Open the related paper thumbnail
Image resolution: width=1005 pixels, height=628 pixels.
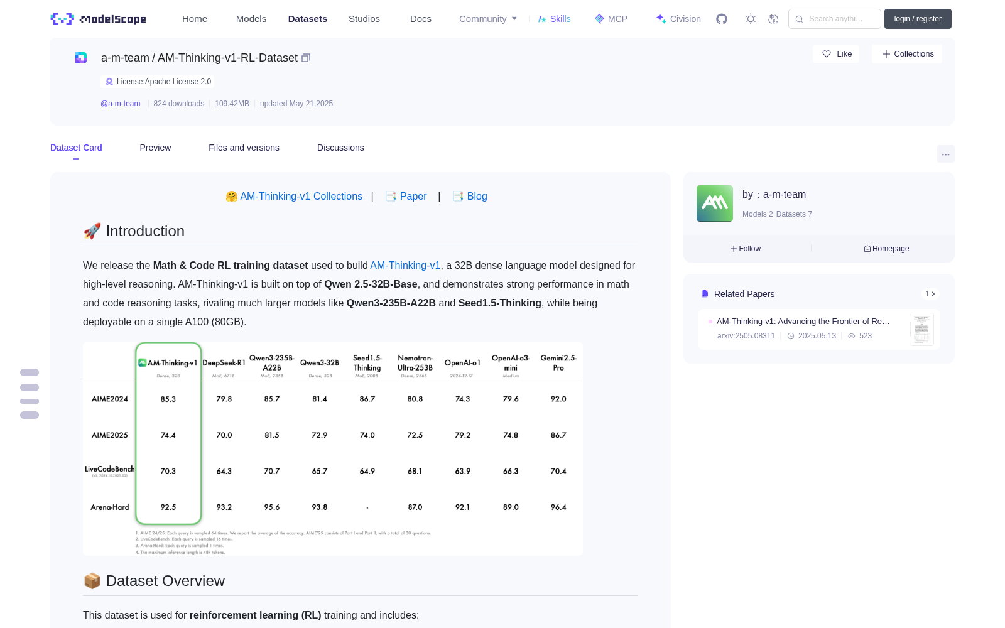(921, 329)
